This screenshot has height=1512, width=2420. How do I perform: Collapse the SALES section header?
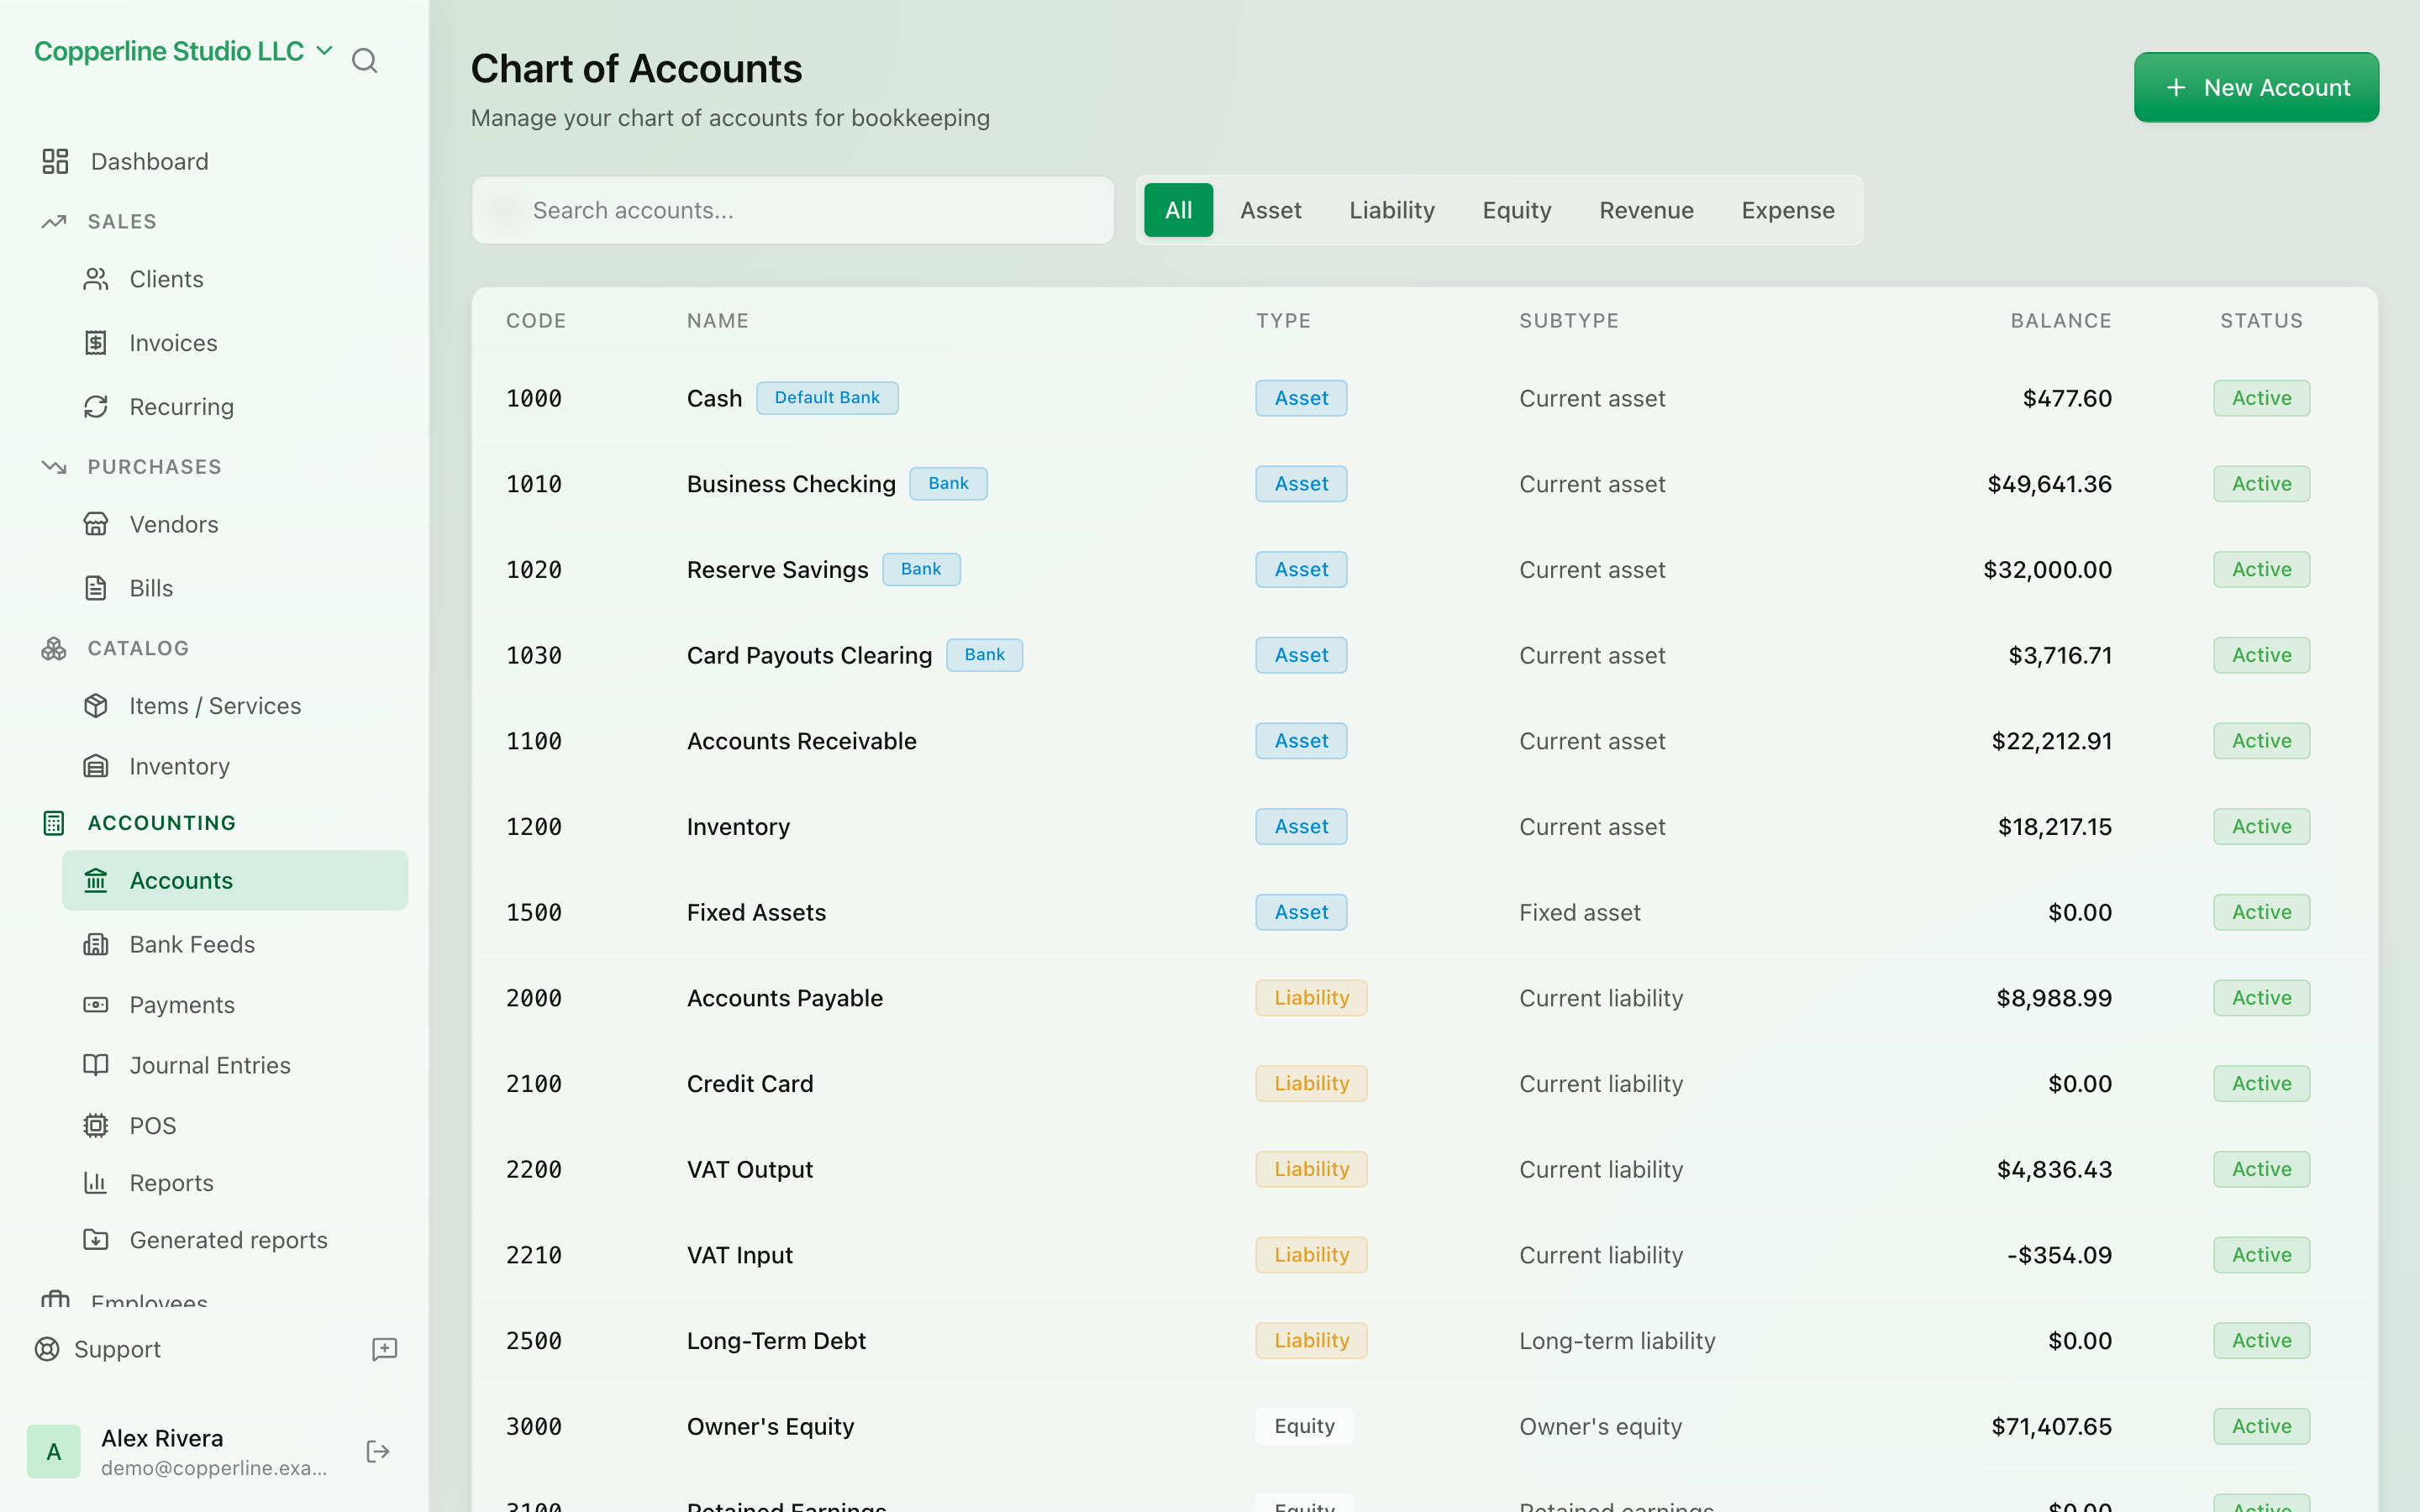point(122,221)
